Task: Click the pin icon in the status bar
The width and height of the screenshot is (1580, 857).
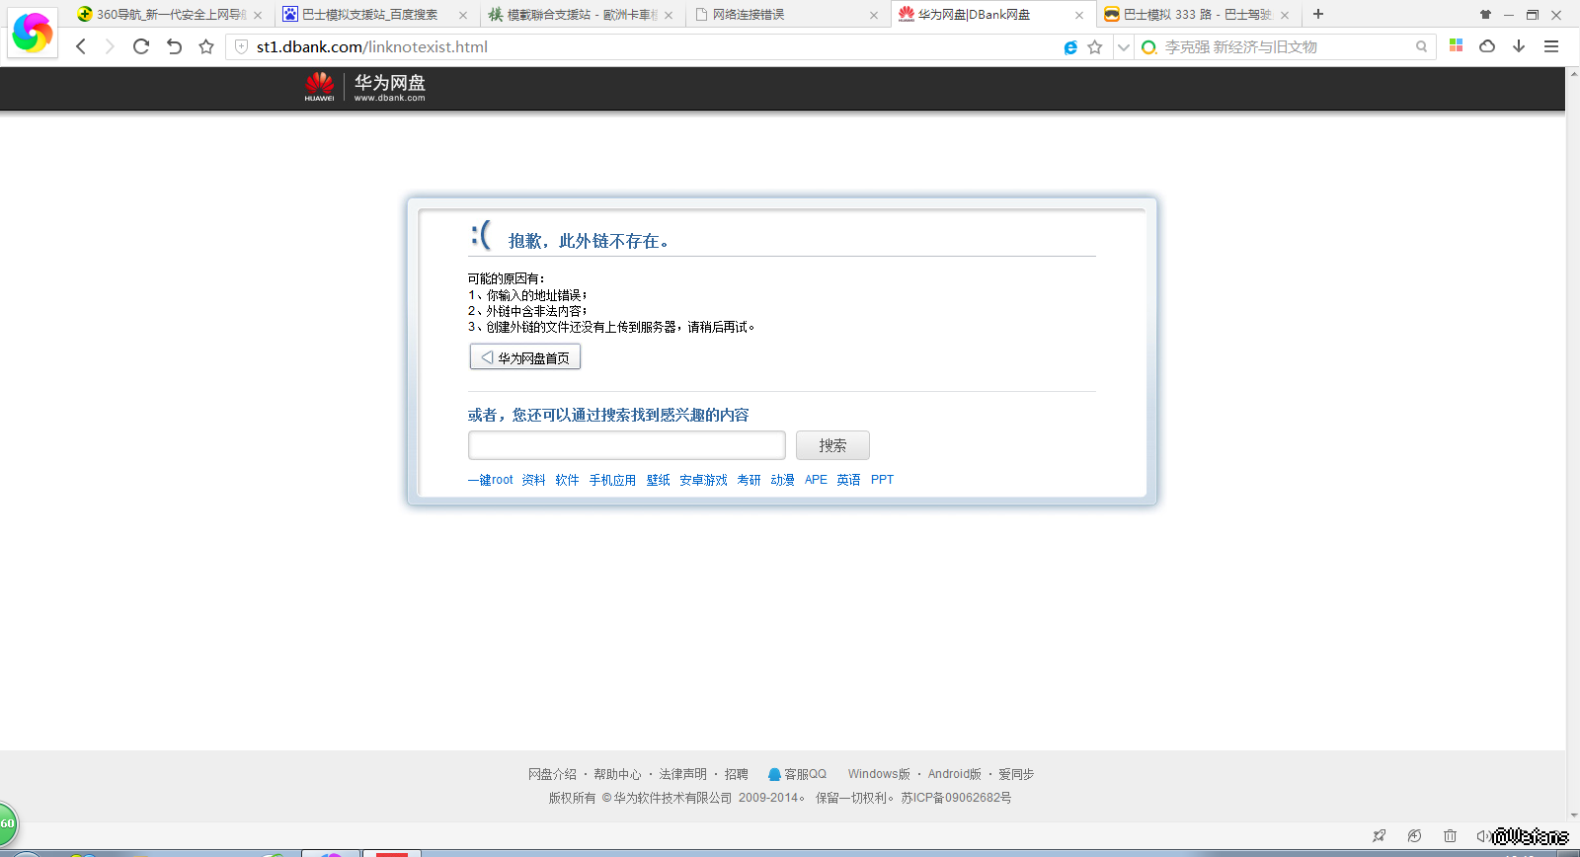Action: (x=1380, y=836)
